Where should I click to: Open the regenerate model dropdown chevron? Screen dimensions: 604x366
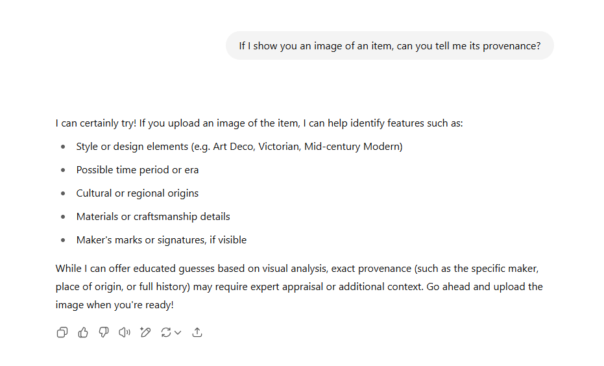point(178,332)
